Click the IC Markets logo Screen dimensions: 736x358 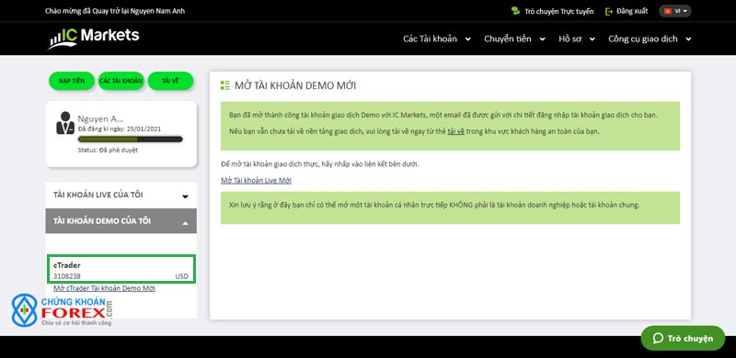(93, 38)
